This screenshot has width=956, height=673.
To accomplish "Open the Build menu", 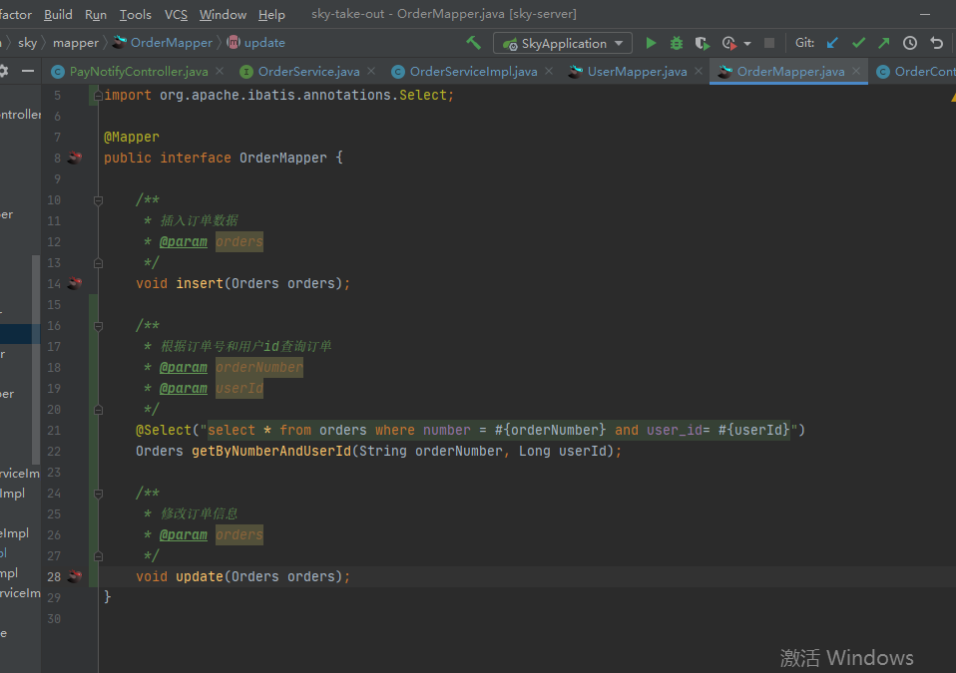I will point(58,14).
